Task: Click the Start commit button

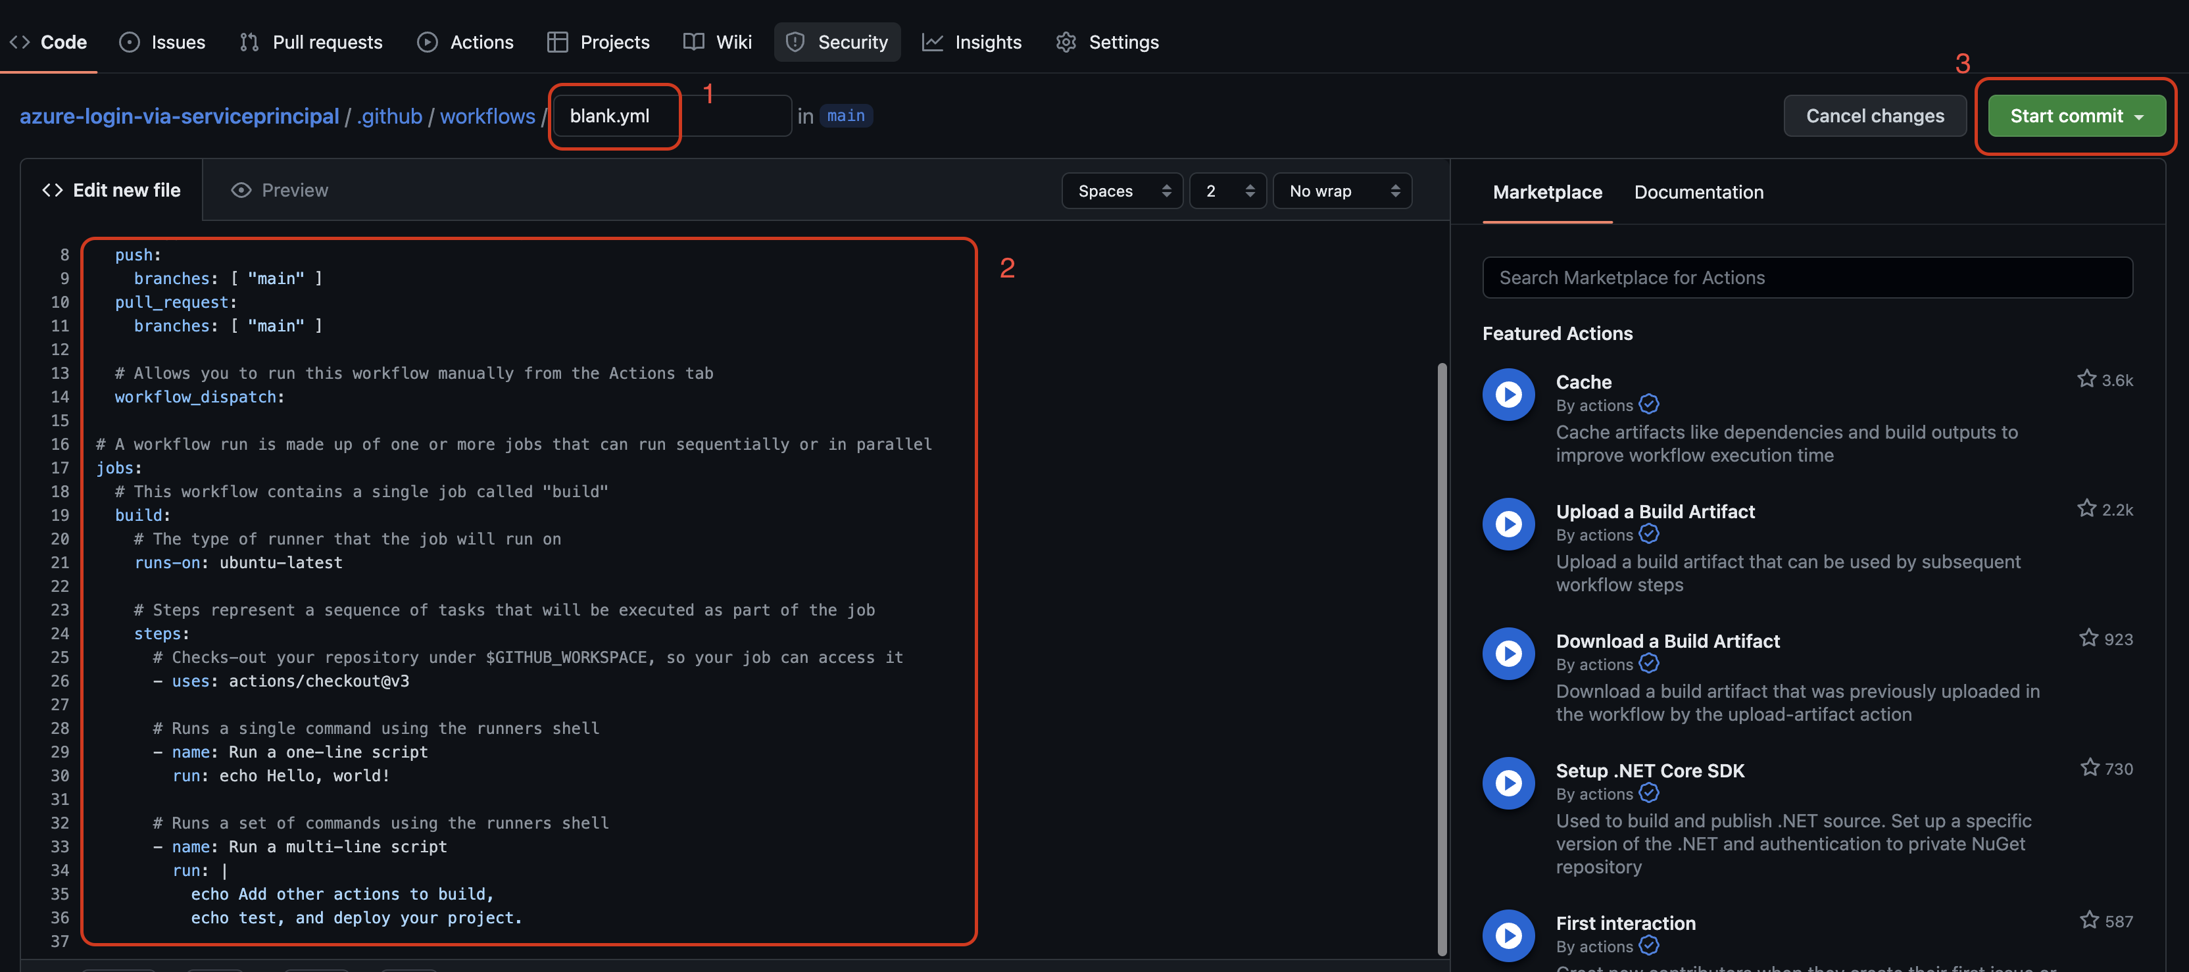Action: 2076,116
